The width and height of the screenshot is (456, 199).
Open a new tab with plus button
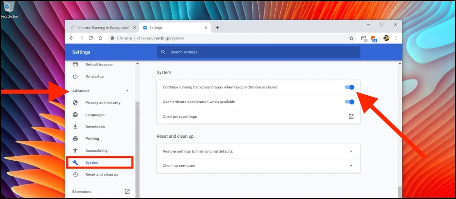tap(217, 28)
